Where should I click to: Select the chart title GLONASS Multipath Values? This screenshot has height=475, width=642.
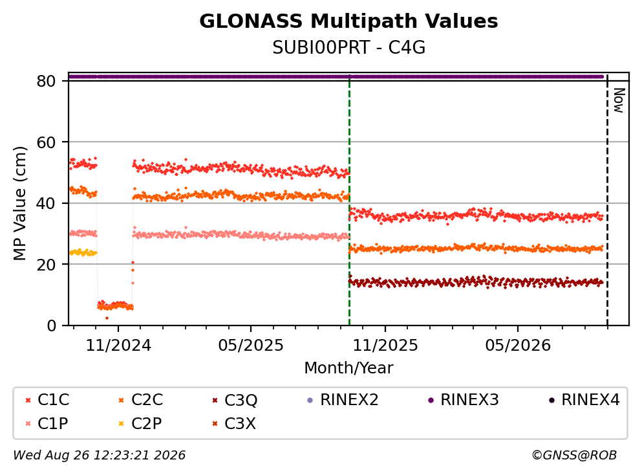pyautogui.click(x=348, y=21)
